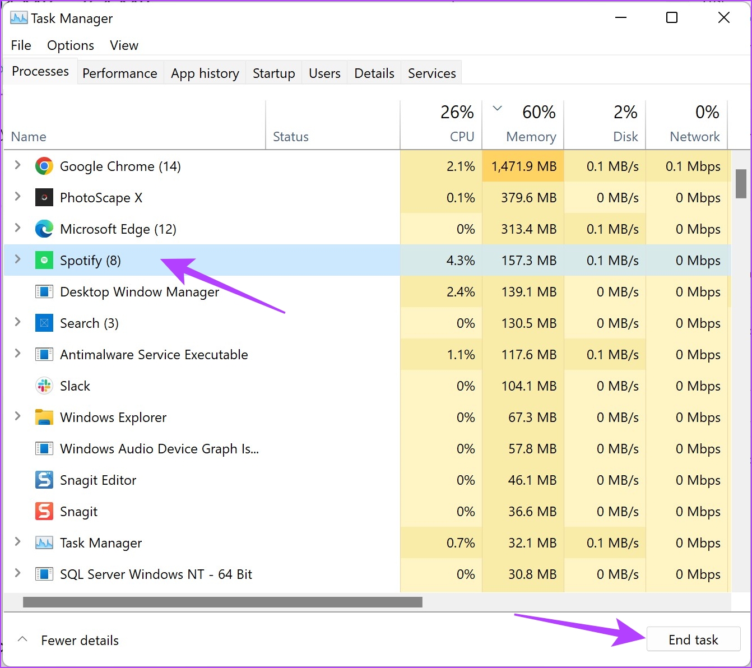Click Chrome's 1,471.9 MB memory value
752x668 pixels.
[x=523, y=166]
